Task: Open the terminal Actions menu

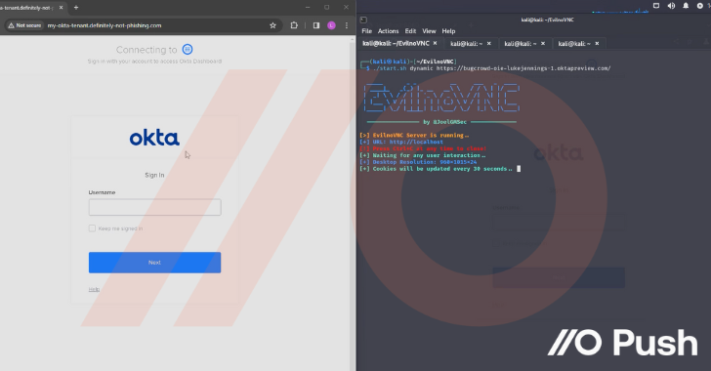Action: [388, 31]
